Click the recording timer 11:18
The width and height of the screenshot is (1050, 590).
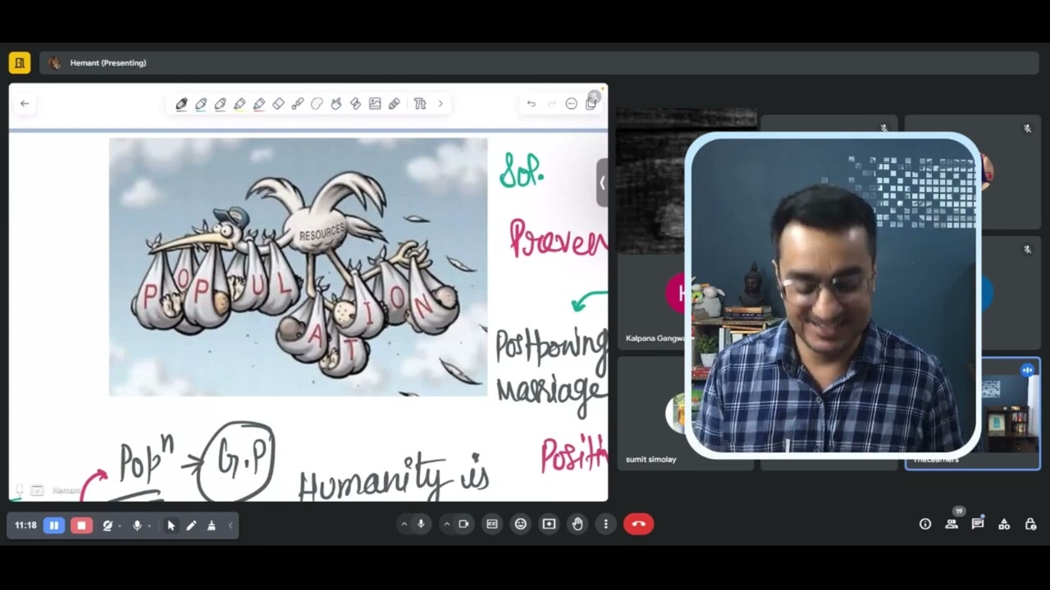click(x=25, y=525)
